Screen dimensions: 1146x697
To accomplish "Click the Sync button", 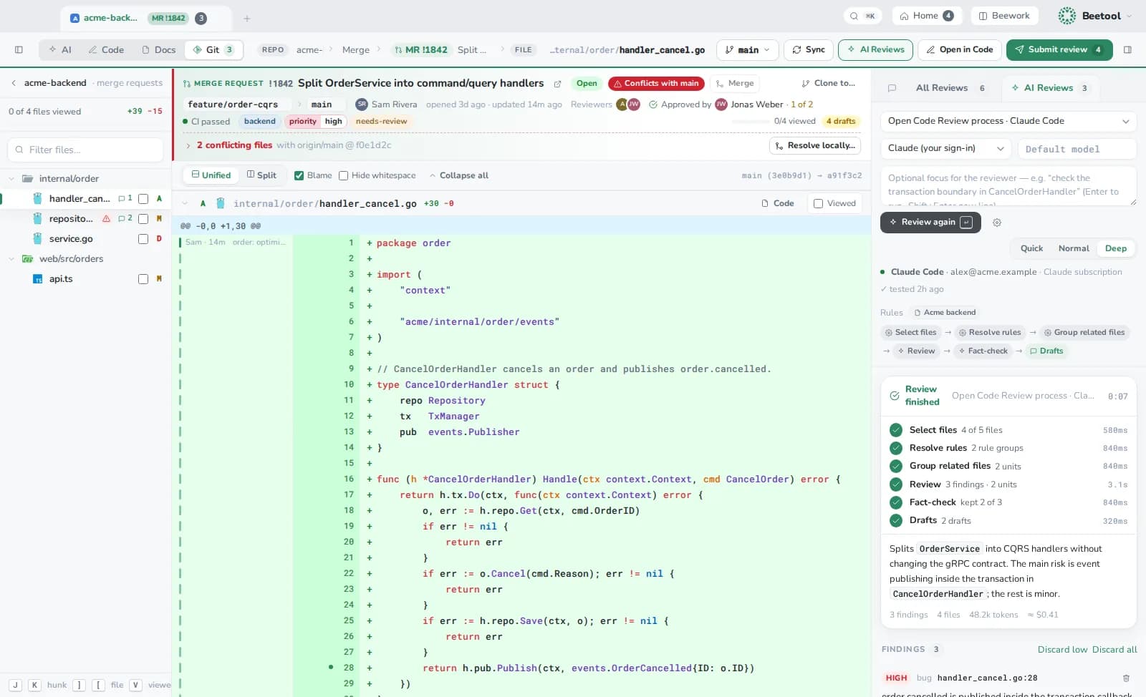I will click(x=809, y=50).
